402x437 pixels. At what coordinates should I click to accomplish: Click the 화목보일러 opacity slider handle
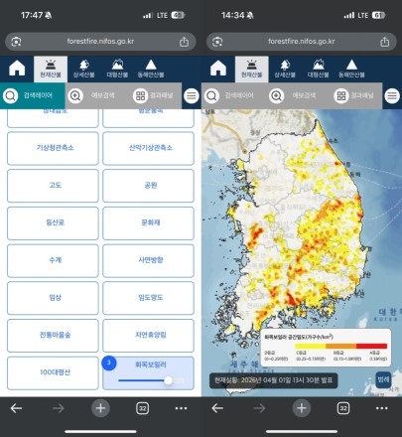pyautogui.click(x=168, y=380)
